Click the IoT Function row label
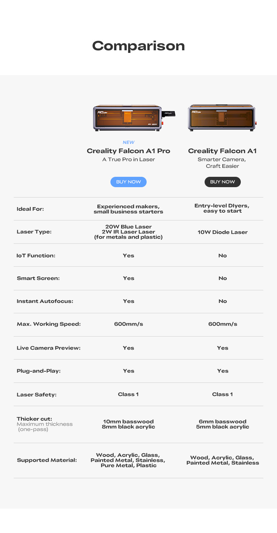This screenshot has height=533, width=277. click(36, 256)
